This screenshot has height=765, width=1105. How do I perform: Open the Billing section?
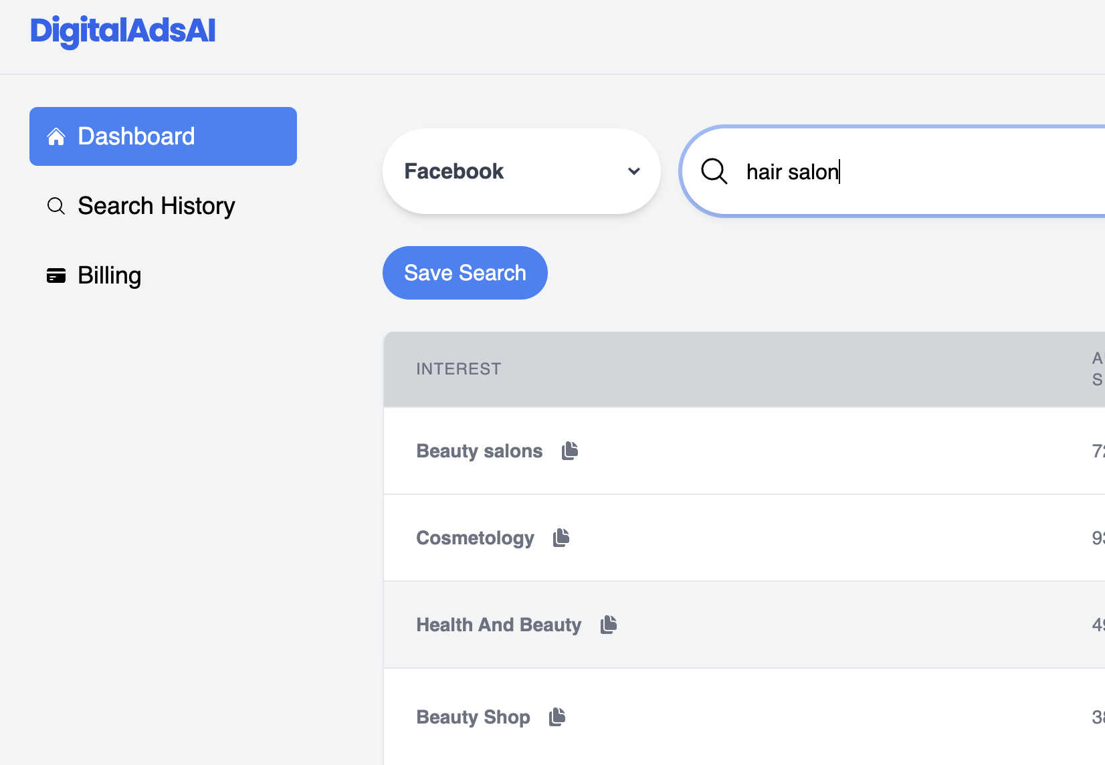coord(109,276)
